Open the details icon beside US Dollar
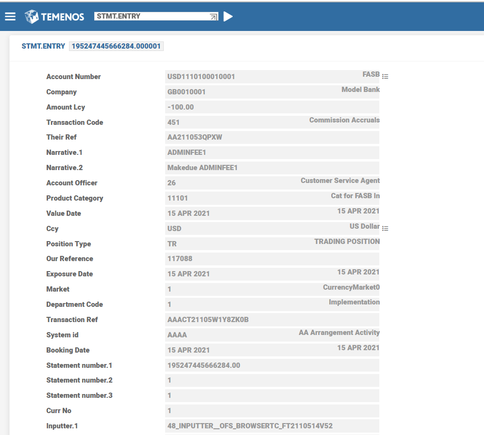 [385, 229]
